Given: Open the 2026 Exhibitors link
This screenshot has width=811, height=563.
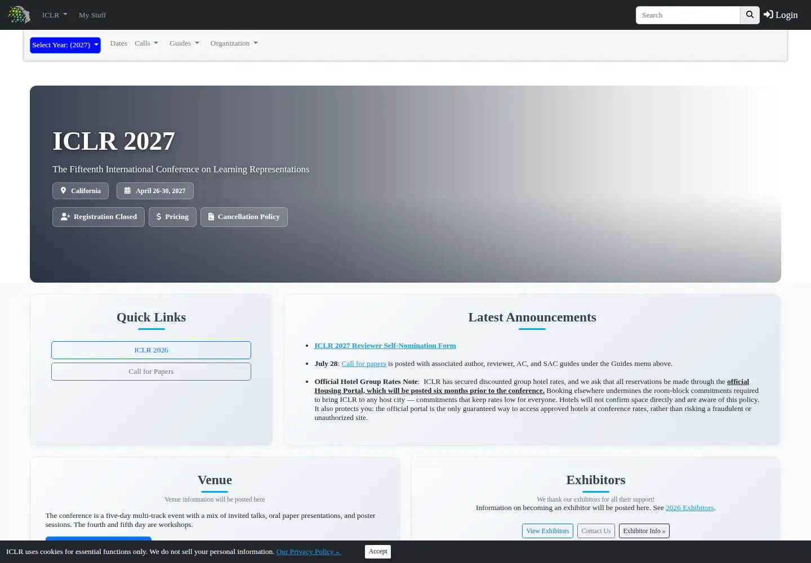Looking at the screenshot, I should tap(689, 508).
